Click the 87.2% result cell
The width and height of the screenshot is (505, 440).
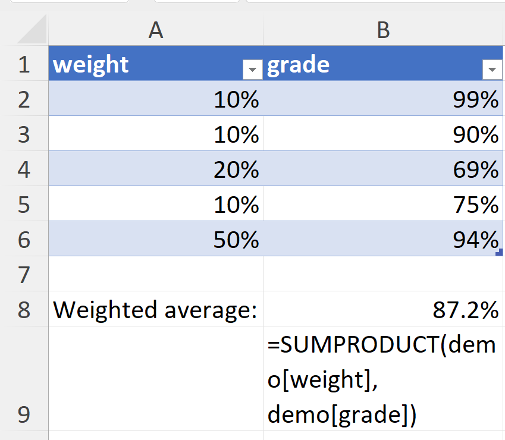tap(384, 309)
